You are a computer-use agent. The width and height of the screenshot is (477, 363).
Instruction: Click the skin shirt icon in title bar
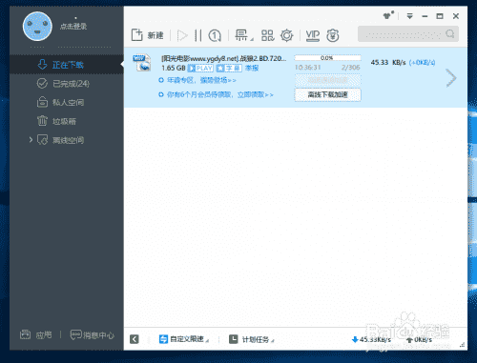387,15
